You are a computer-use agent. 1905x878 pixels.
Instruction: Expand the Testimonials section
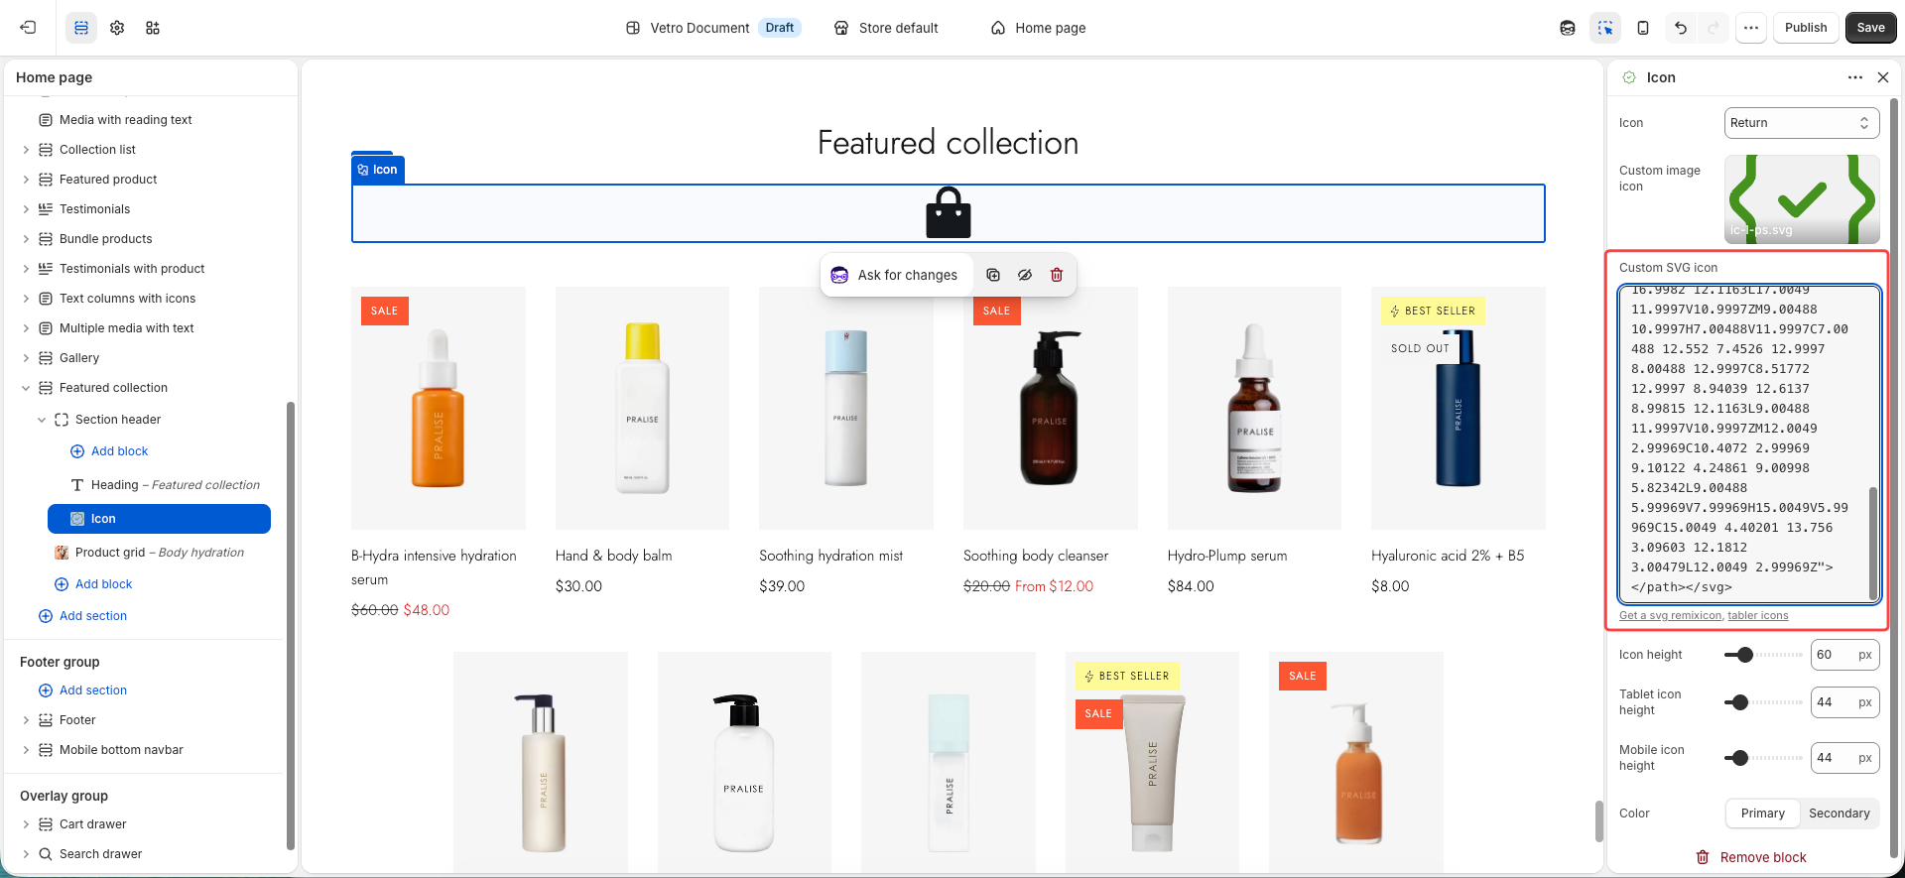[26, 209]
